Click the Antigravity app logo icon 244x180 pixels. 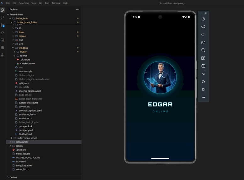(x=2, y=3)
